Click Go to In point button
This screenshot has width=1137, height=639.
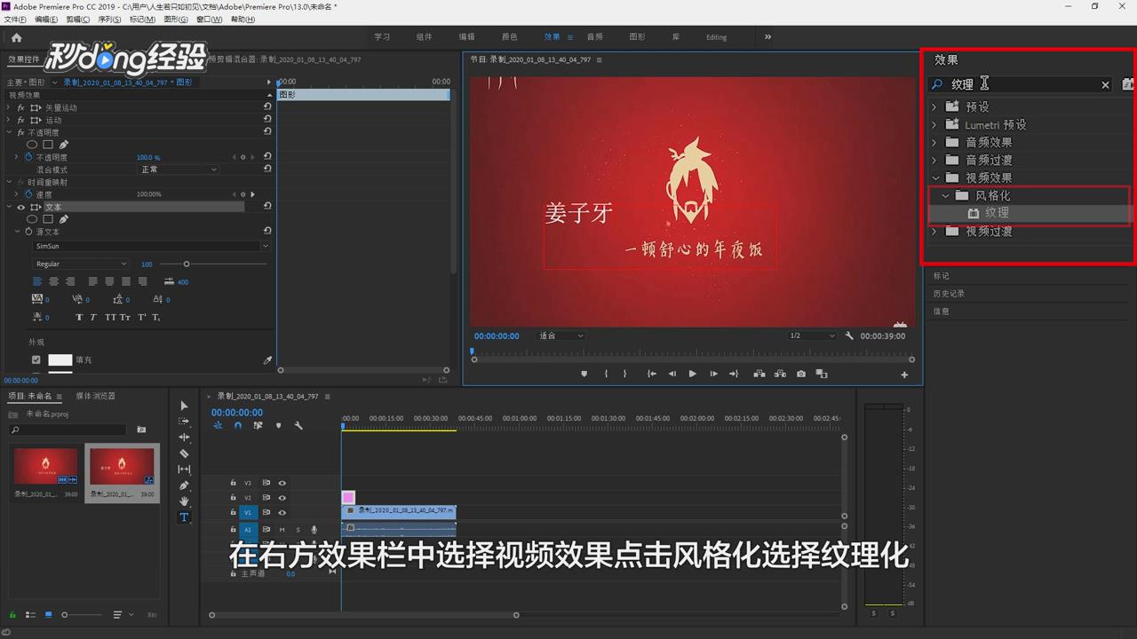pos(651,374)
